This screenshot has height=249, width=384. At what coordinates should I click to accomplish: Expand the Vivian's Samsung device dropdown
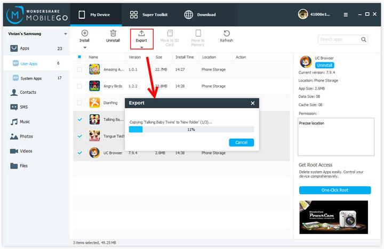pyautogui.click(x=66, y=34)
